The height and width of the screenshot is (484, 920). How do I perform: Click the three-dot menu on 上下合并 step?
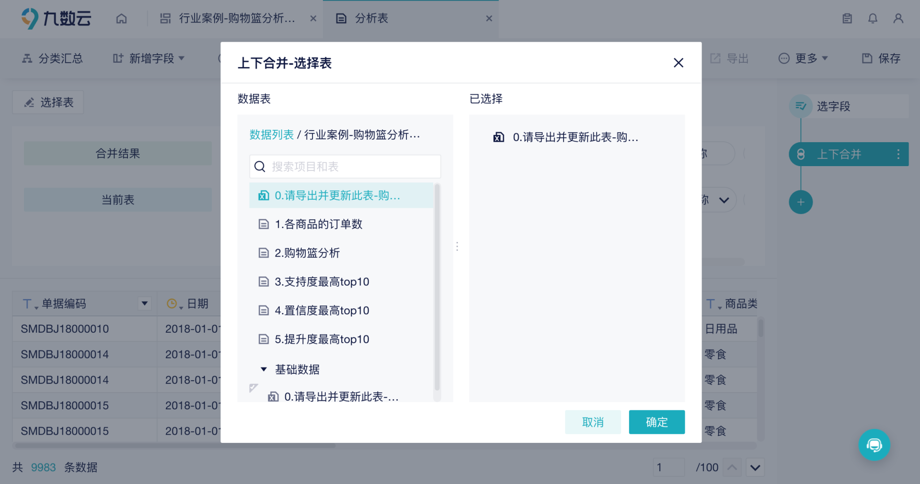(x=898, y=154)
